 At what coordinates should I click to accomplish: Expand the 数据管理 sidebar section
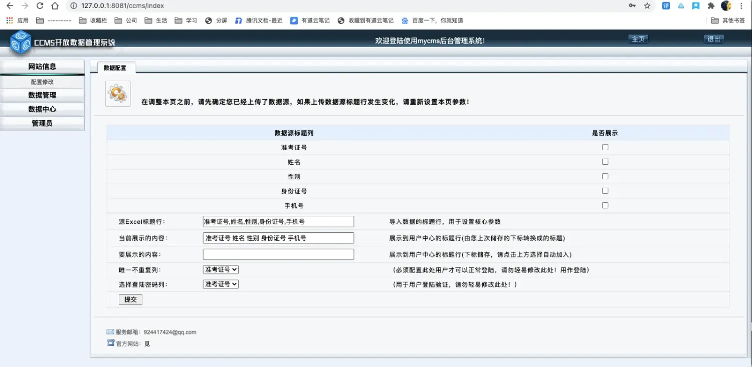(42, 95)
